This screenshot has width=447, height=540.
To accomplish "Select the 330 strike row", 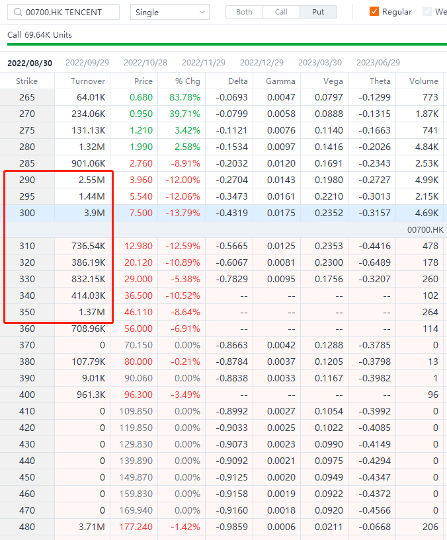I will tap(223, 280).
